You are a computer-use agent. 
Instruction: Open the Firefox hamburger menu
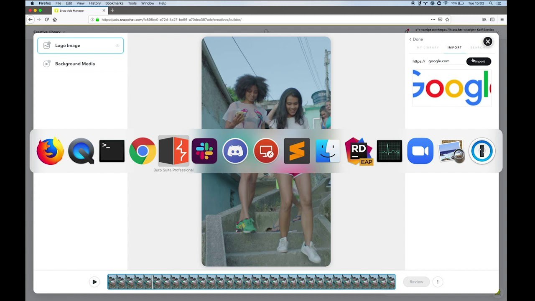pos(502,20)
